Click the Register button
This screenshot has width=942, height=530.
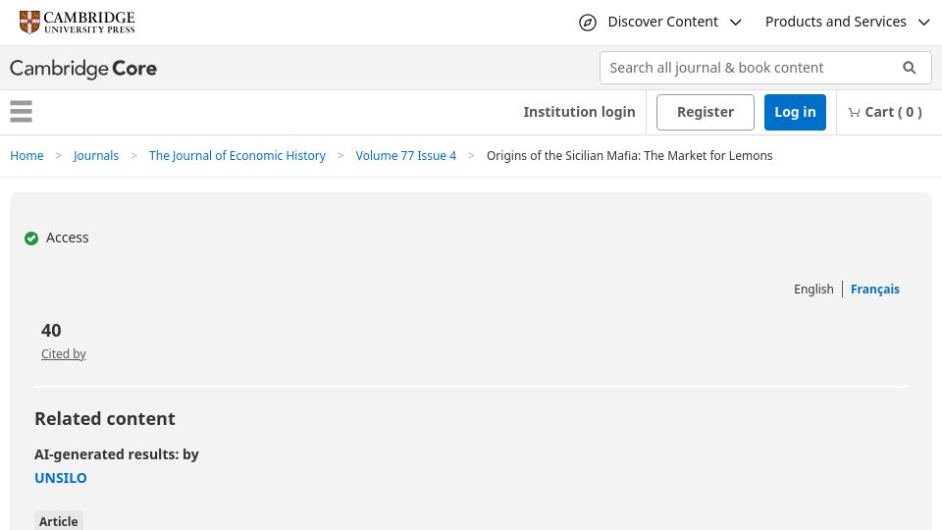coord(706,112)
